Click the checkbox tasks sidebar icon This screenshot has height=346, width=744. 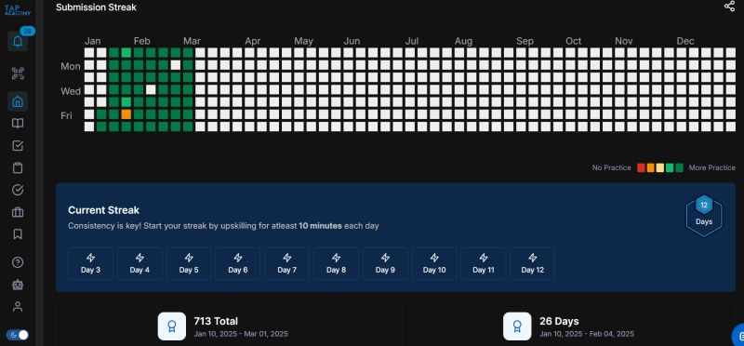[18, 146]
